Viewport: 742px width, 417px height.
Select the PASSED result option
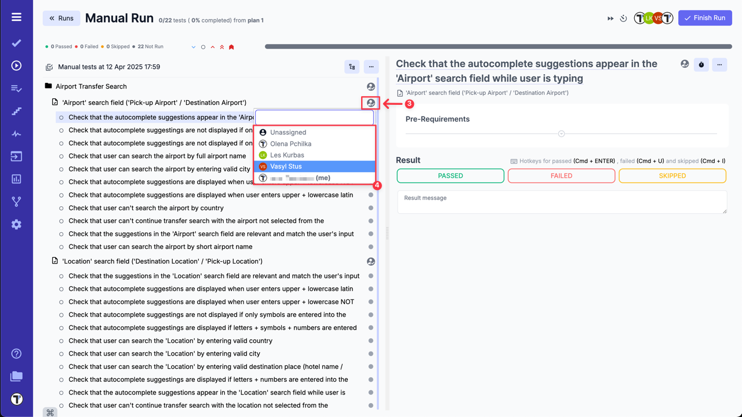(450, 175)
